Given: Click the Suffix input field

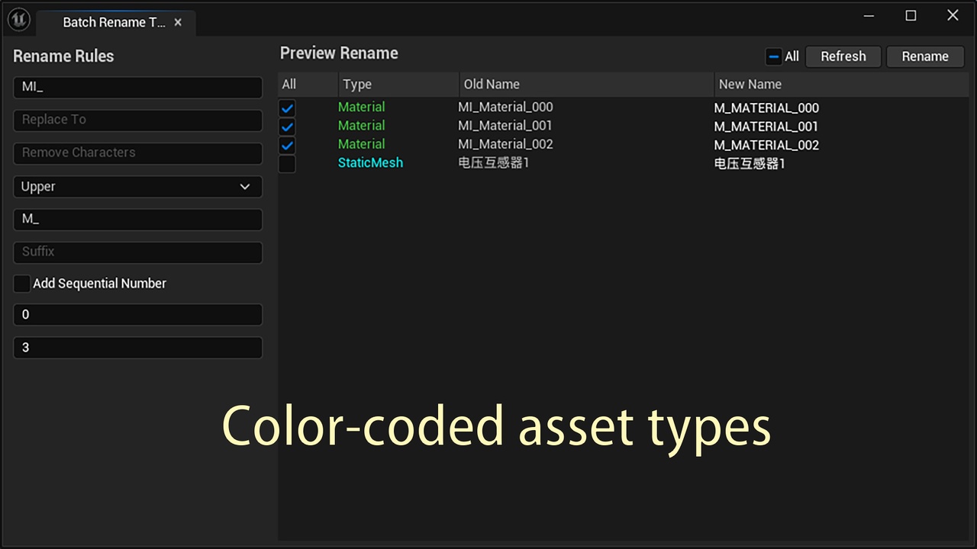Looking at the screenshot, I should (137, 252).
